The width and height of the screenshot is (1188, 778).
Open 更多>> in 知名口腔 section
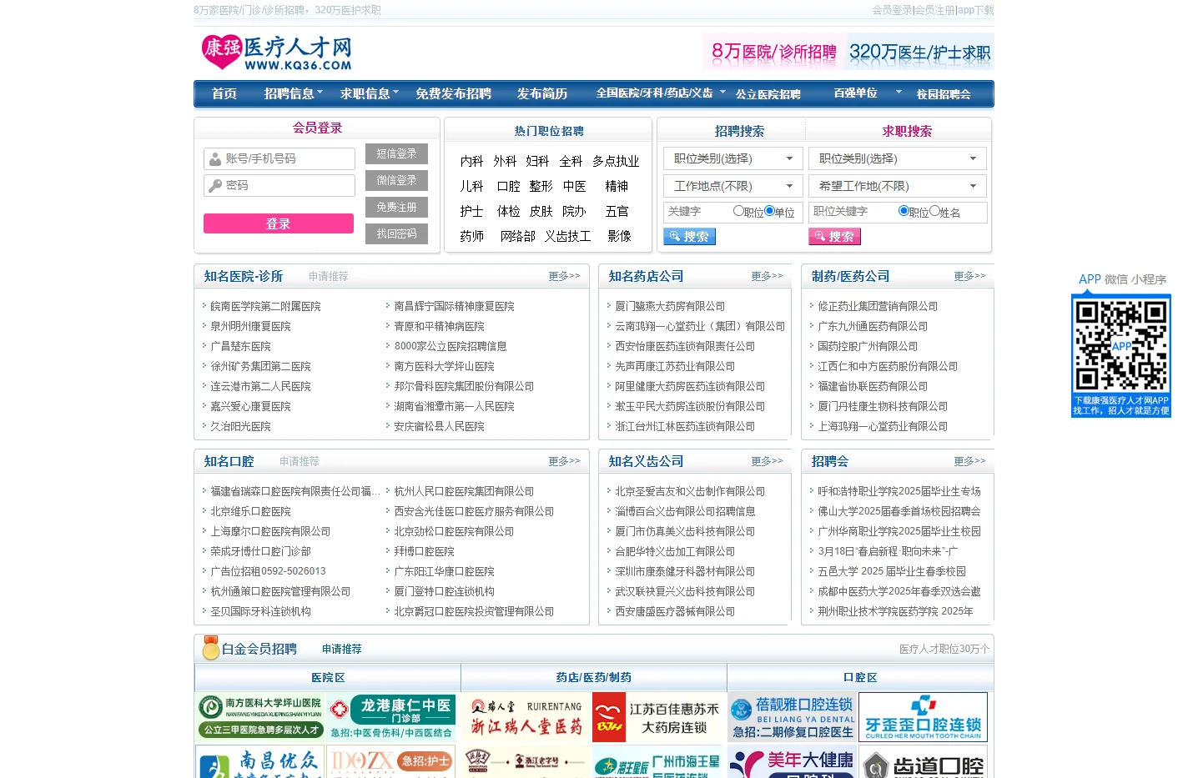pyautogui.click(x=564, y=461)
